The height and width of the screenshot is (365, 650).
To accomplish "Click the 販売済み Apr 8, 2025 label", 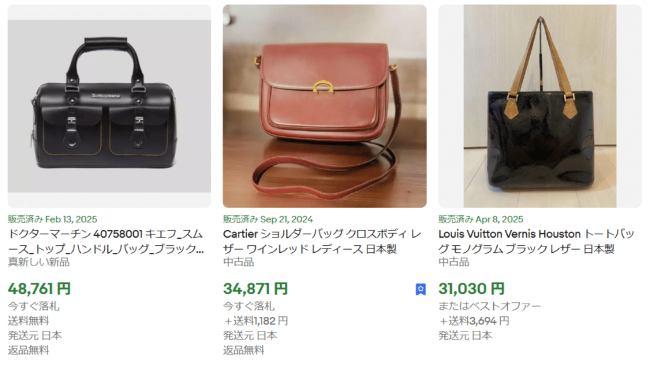I will point(481,219).
